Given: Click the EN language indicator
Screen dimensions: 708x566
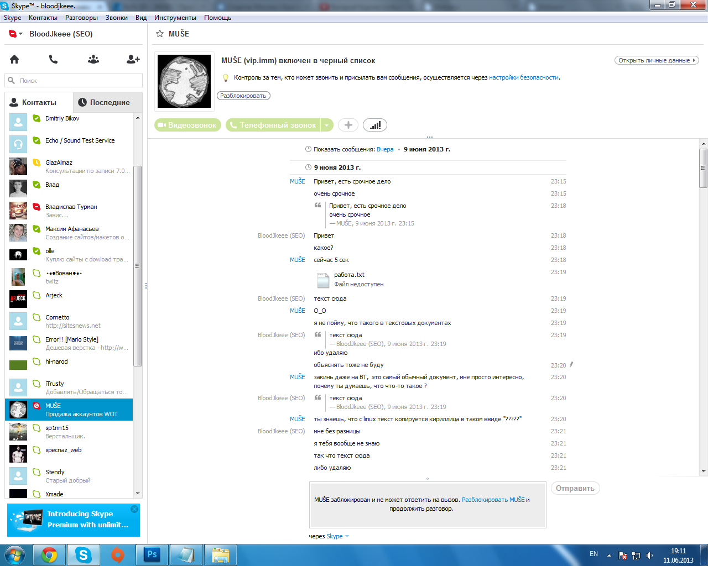Looking at the screenshot, I should 594,554.
